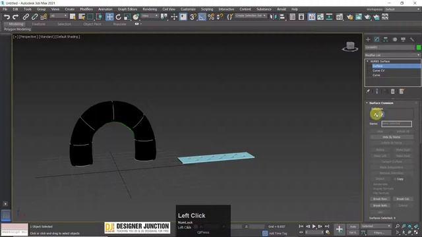Switch to the Create command panel tab
422x237 pixels.
368,39
